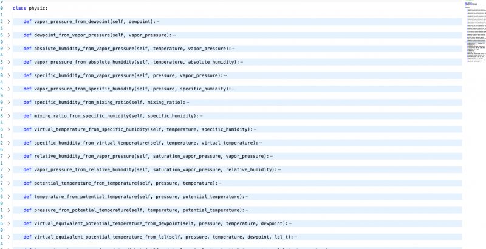Click the ellipsis after mixing_ratio_from_specific_humidity
The image size is (486, 249).
pyautogui.click(x=201, y=116)
